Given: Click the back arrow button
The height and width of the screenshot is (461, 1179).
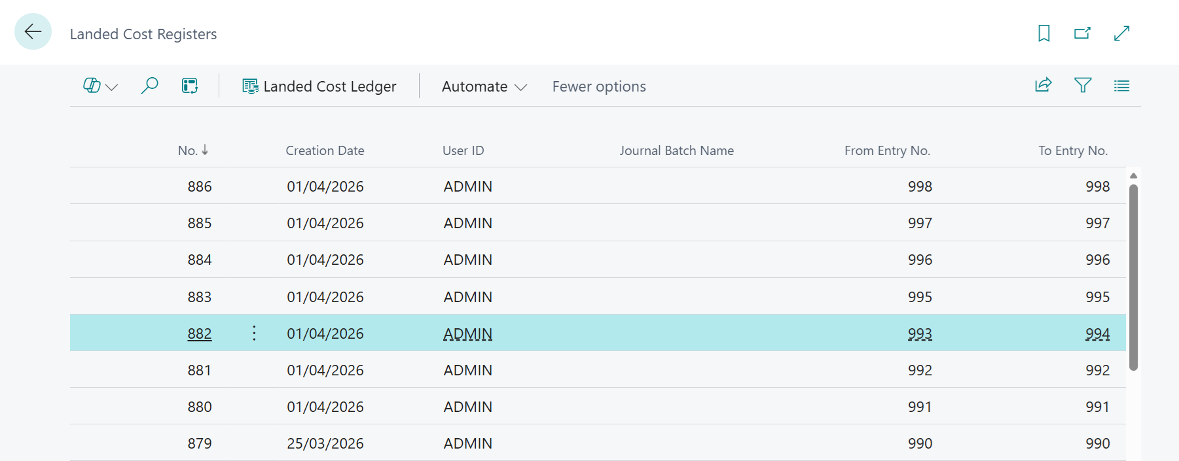Looking at the screenshot, I should pos(33,31).
